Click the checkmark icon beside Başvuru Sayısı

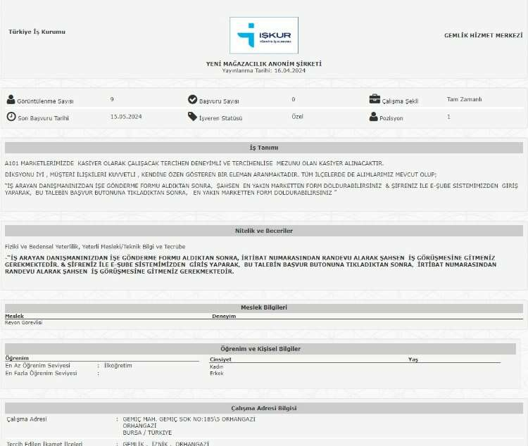[193, 100]
